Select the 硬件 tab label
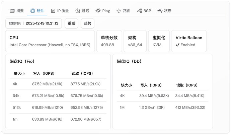The height and width of the screenshot is (135, 231). point(41,11)
